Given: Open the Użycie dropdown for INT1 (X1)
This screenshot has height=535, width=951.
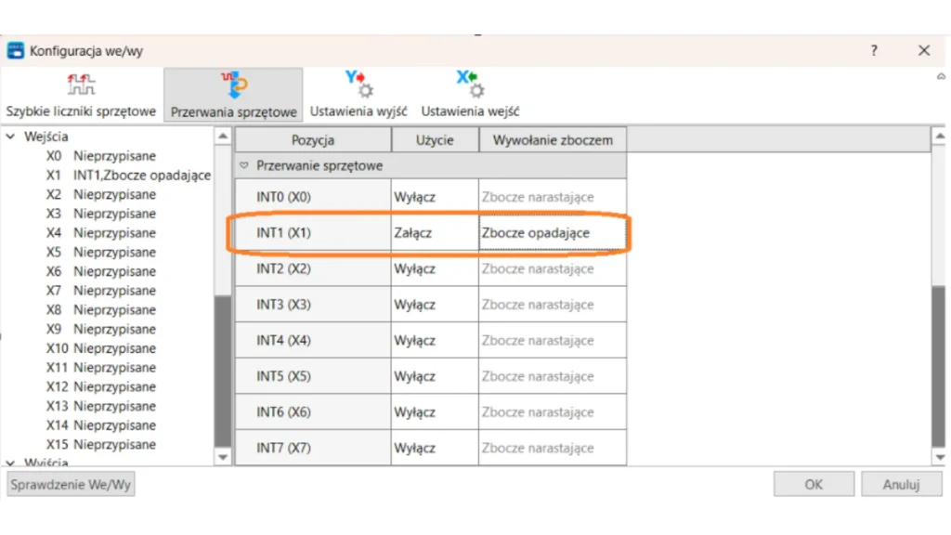Looking at the screenshot, I should [435, 233].
